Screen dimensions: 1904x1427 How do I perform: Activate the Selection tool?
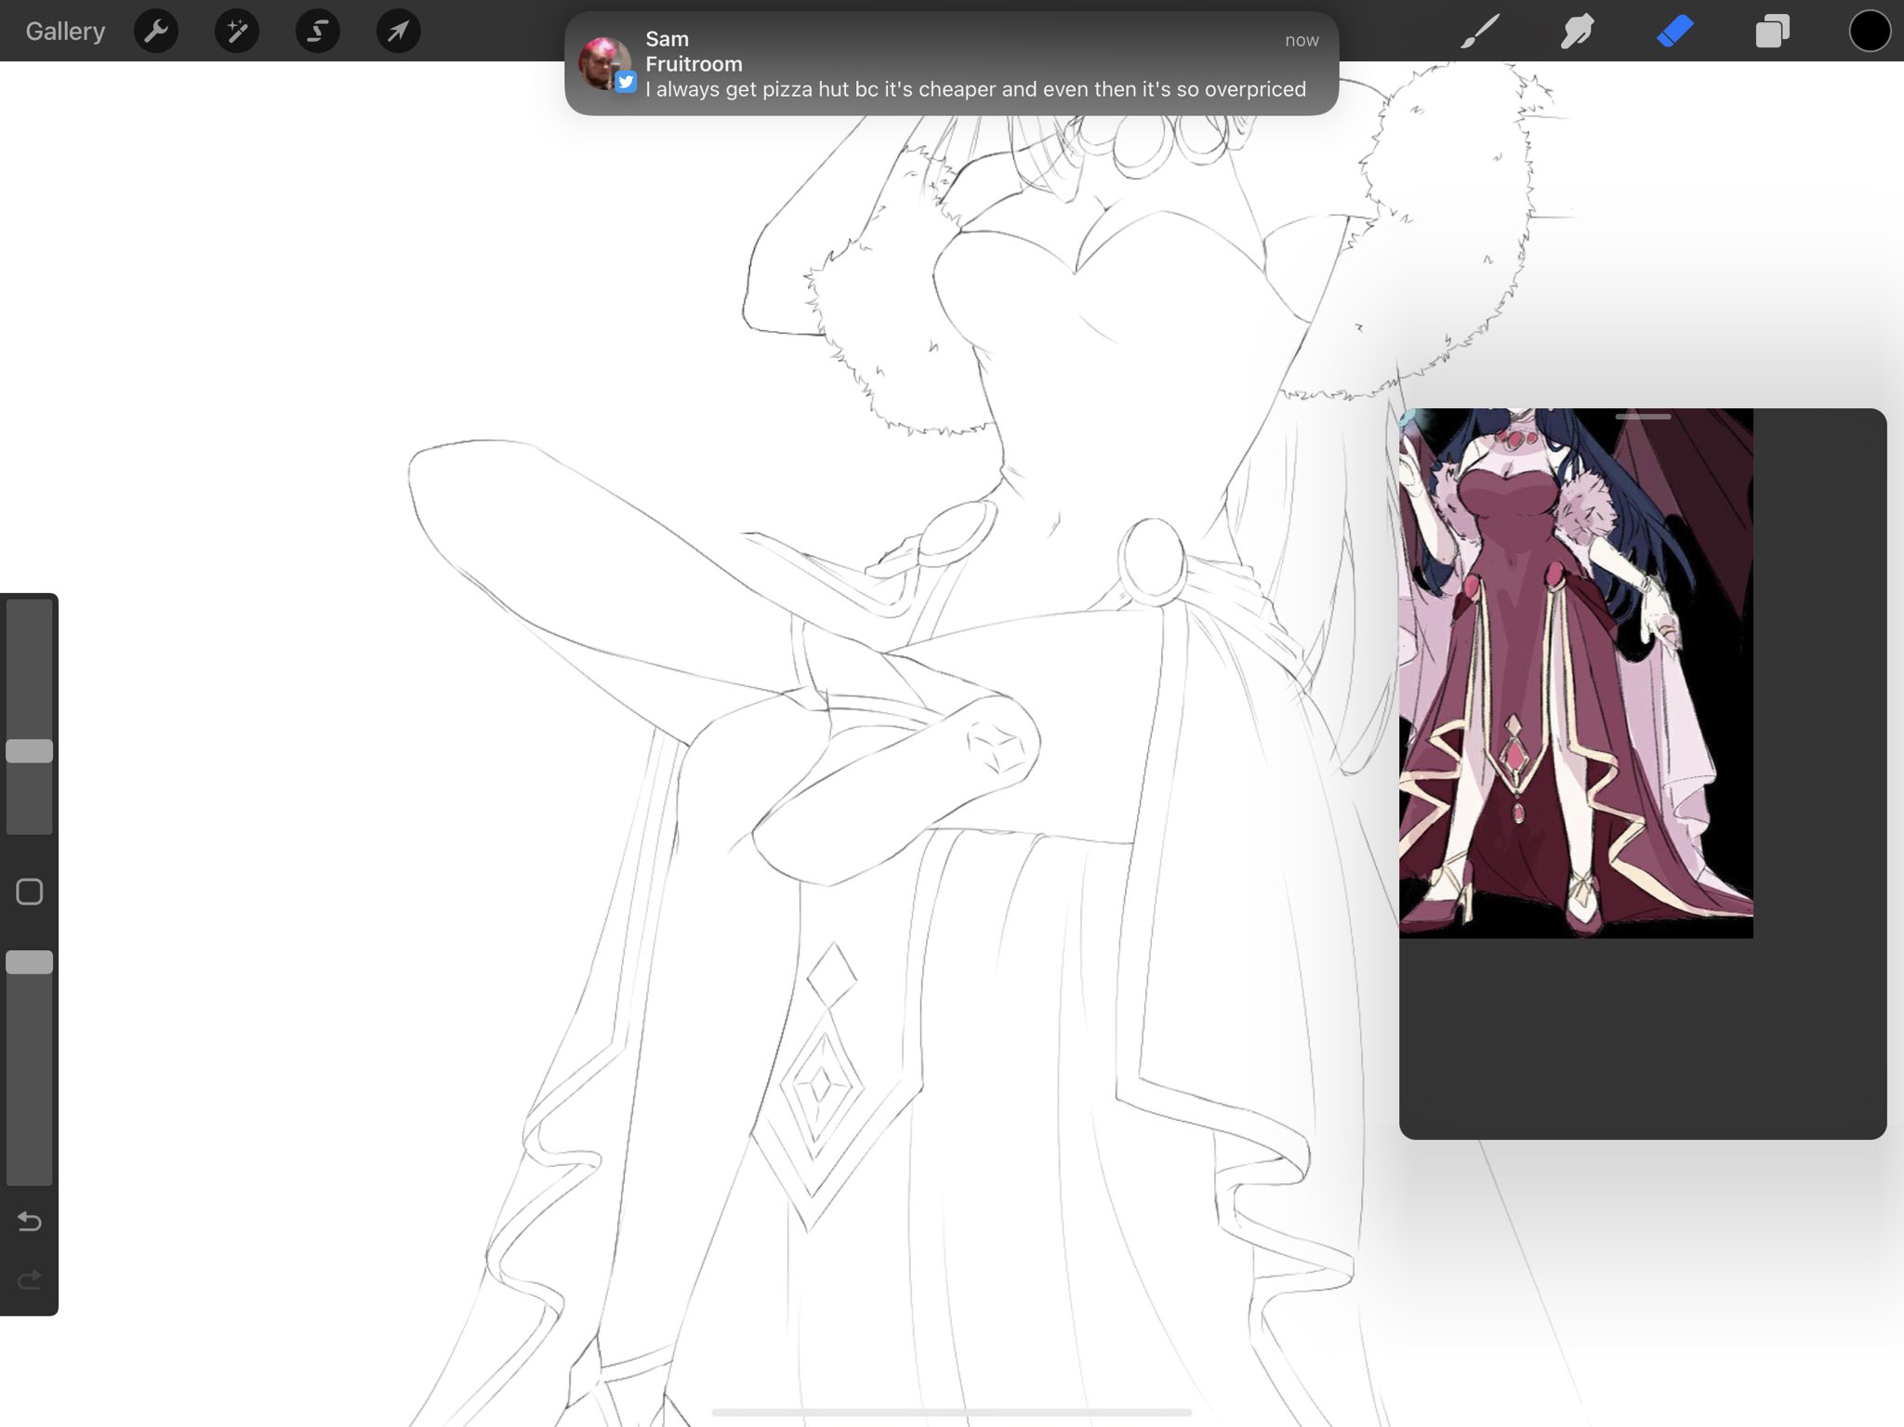318,32
